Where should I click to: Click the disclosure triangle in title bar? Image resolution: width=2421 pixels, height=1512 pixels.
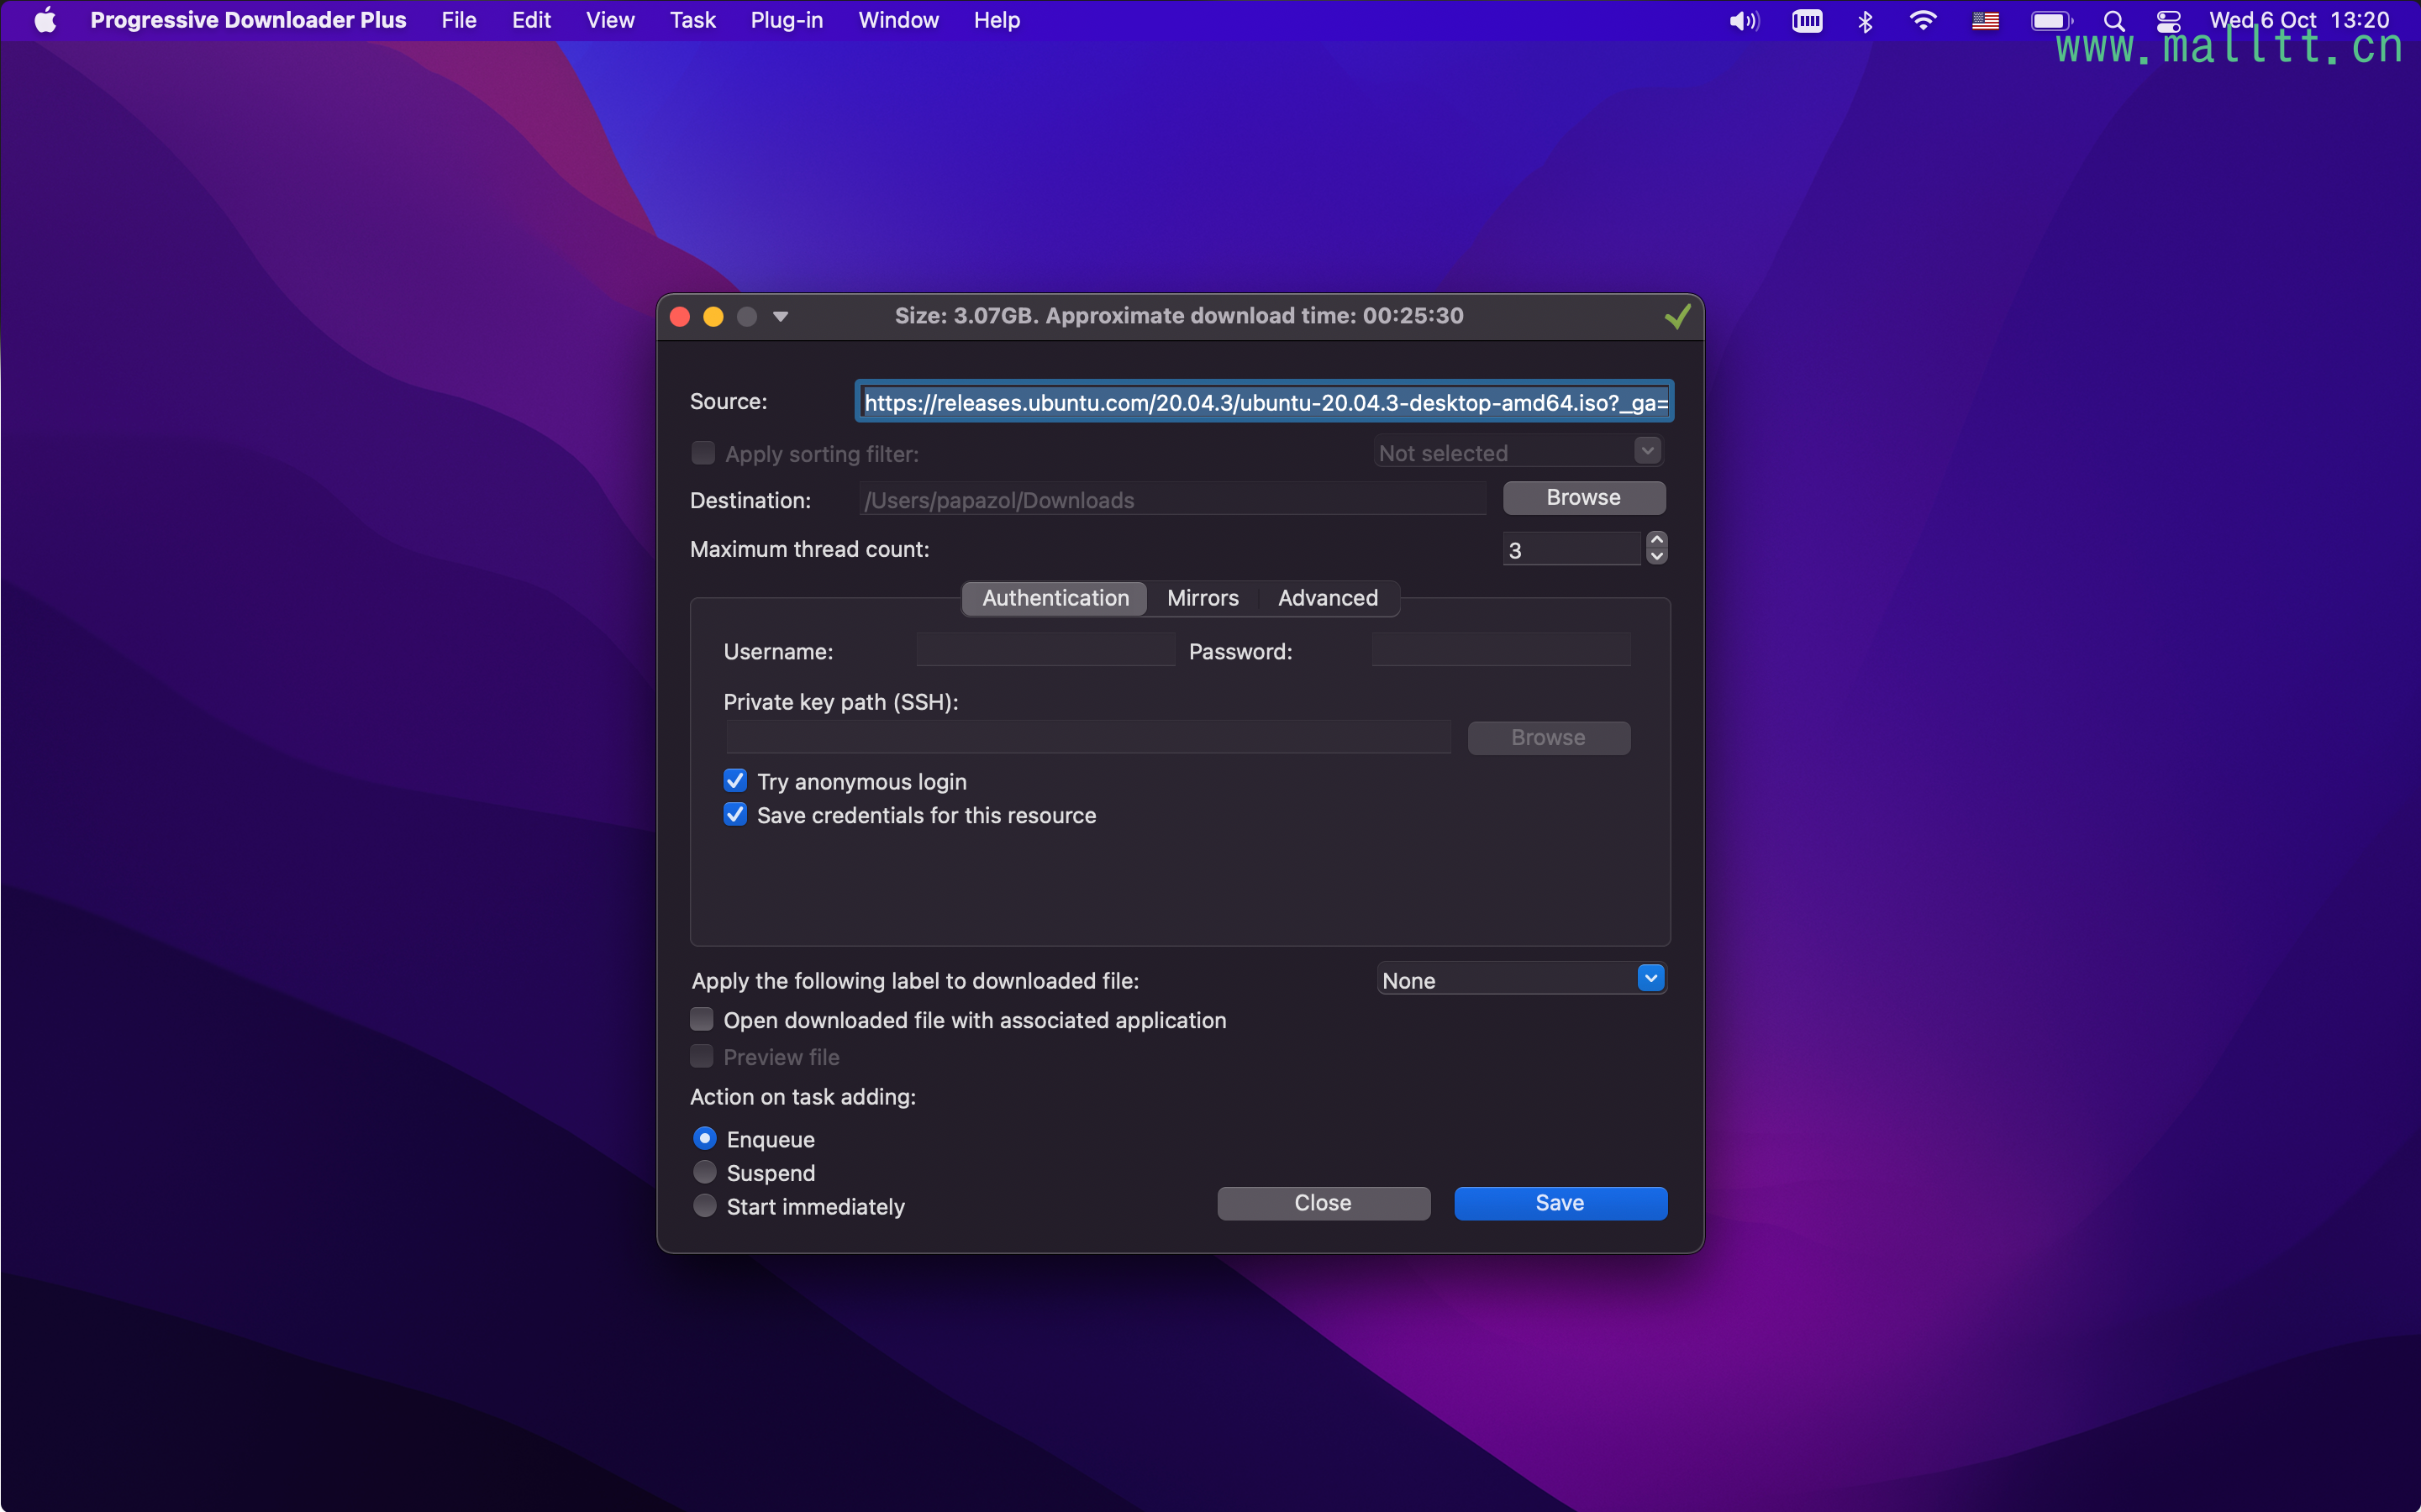pos(781,317)
